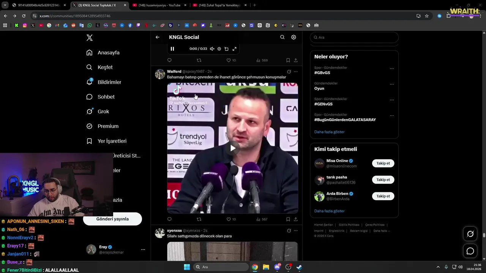
Task: Open a new browser tab
Action: point(254,5)
